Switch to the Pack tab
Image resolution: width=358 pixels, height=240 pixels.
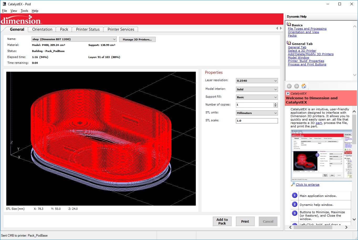(x=64, y=29)
